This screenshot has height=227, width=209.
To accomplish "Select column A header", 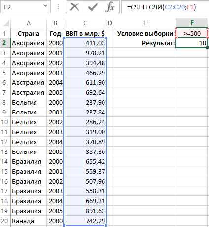I will [x=29, y=23].
